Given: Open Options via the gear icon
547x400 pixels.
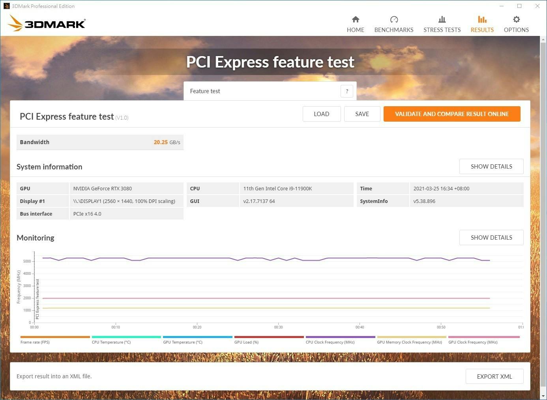Looking at the screenshot, I should point(516,19).
